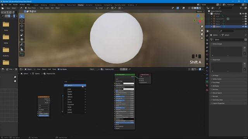Switch to the Shading workspace tab
The width and height of the screenshot is (248, 139).
[x=81, y=5]
